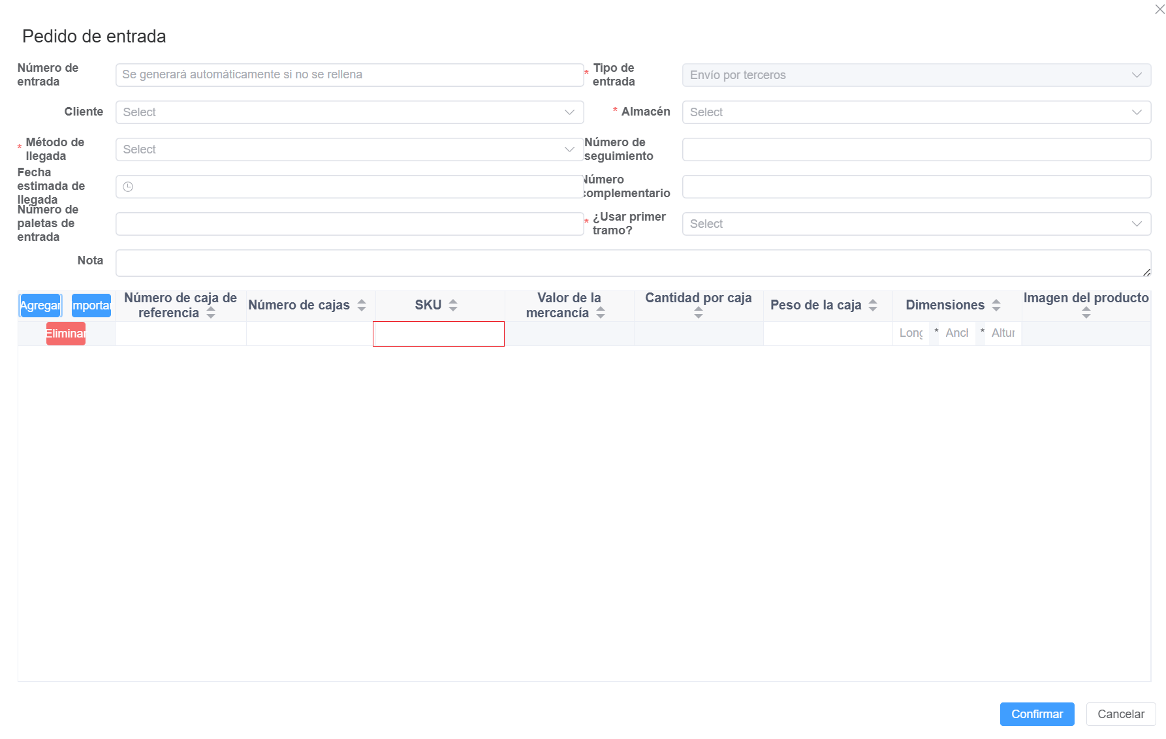The height and width of the screenshot is (739, 1166).
Task: Click the red-outlined SKU cell
Action: coord(439,334)
